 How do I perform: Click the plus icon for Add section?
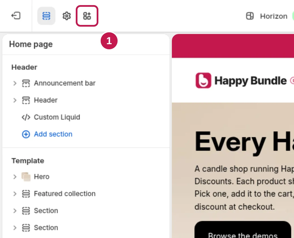(26, 134)
